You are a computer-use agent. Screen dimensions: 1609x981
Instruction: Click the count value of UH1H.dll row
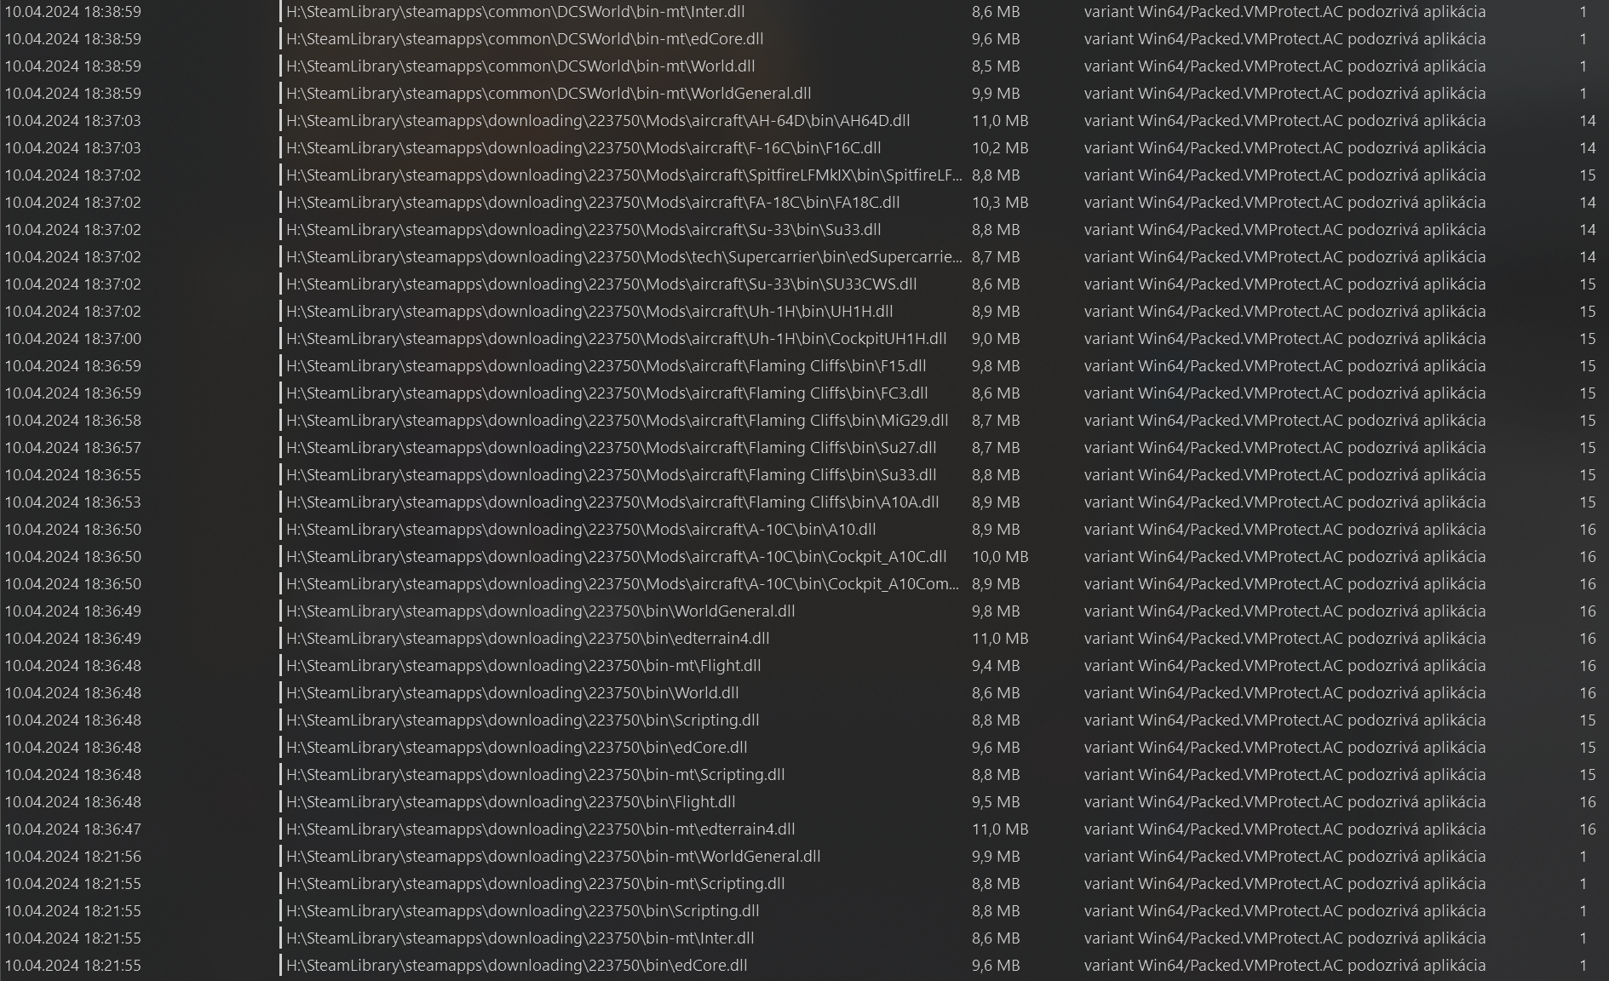click(x=1587, y=312)
